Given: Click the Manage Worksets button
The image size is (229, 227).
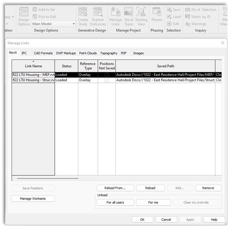Looking at the screenshot, I should pyautogui.click(x=33, y=198).
